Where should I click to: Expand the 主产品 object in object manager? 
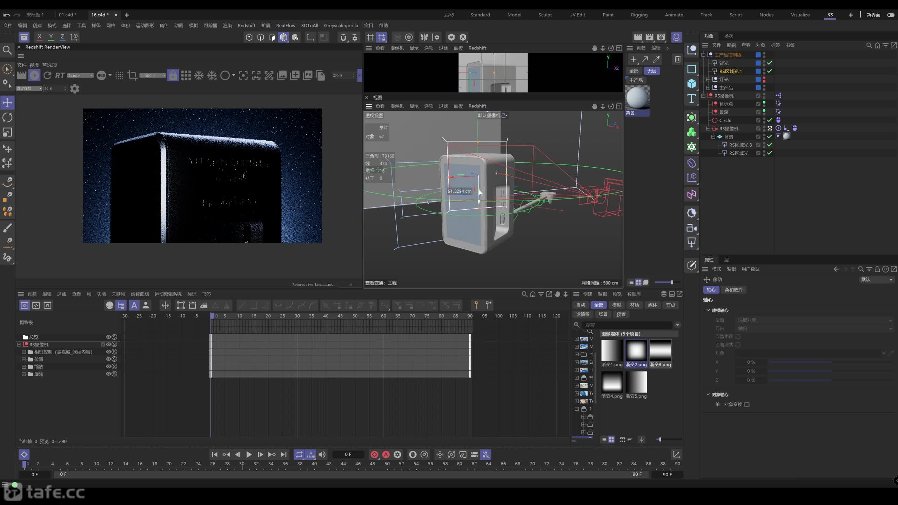pos(708,88)
